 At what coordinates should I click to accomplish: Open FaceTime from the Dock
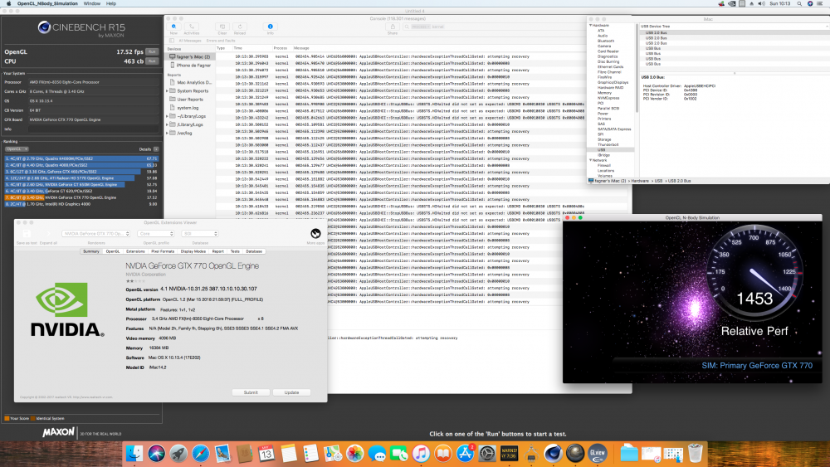pos(398,453)
